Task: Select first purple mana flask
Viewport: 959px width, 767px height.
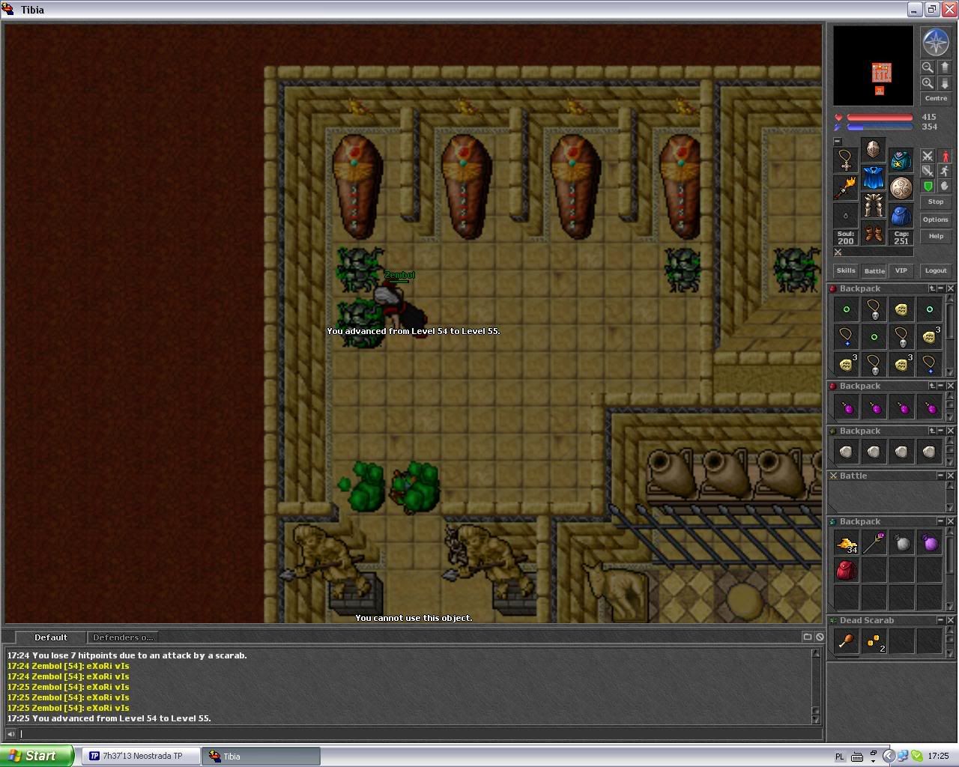Action: click(x=847, y=407)
